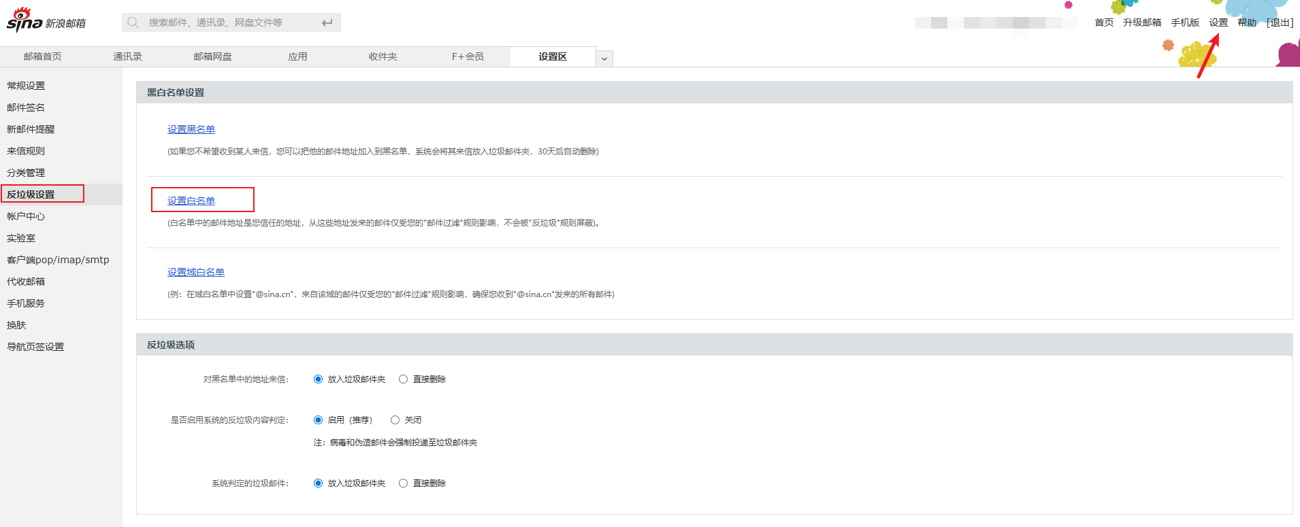Select 关闭 to disable system anti-spam judgment
Screen dimensions: 1300x527
tap(395, 420)
